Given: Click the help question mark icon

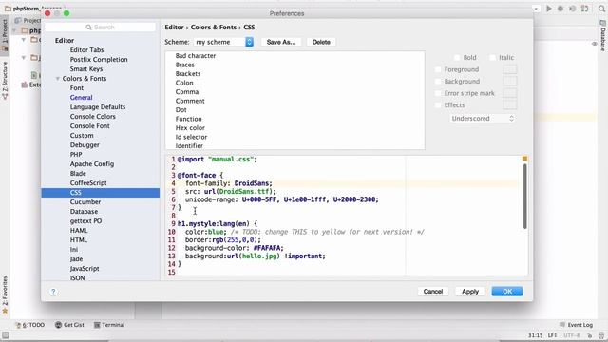Looking at the screenshot, I should pos(53,292).
